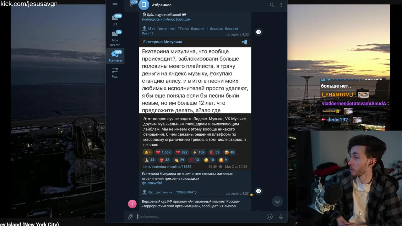Open link t.me/ekaterina_mizulina/18353

point(167,167)
